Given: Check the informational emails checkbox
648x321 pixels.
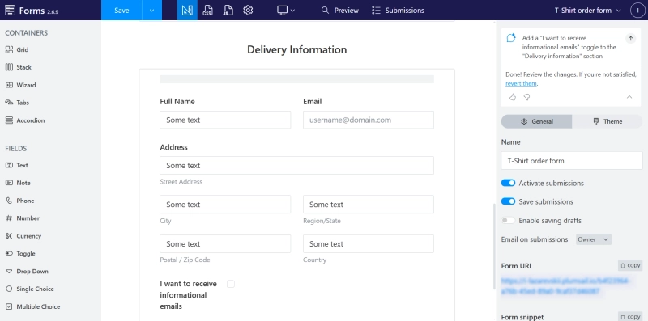Looking at the screenshot, I should 231,284.
